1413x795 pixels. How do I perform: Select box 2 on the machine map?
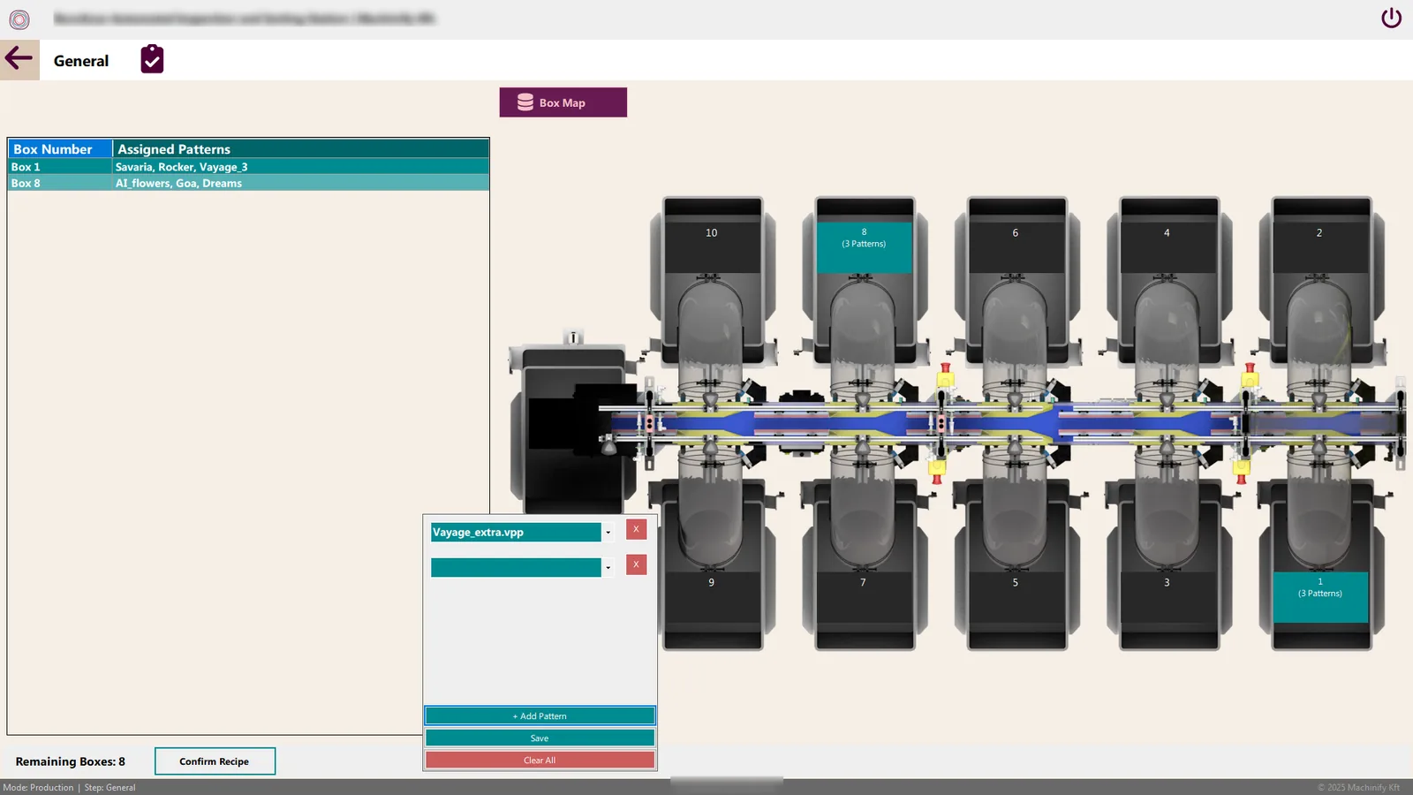[1319, 246]
